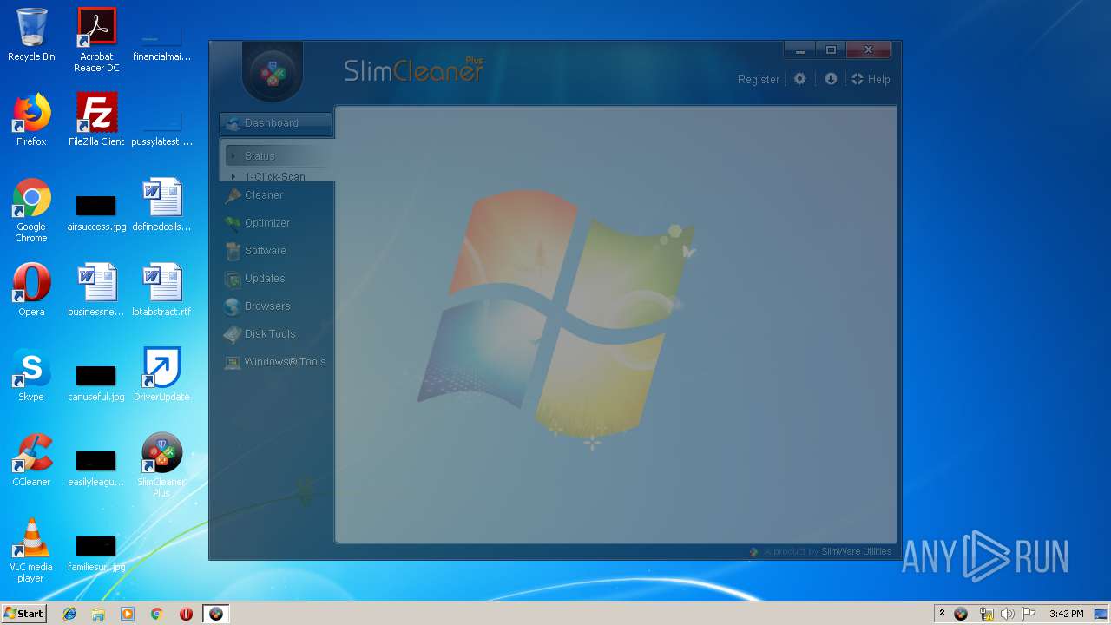
Task: Open the Optimizer section
Action: (267, 223)
